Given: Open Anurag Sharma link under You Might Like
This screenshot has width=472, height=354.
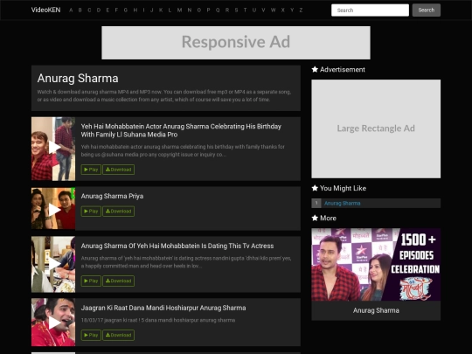Looking at the screenshot, I should coord(343,203).
